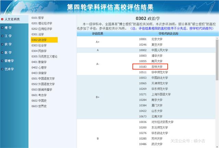This screenshot has height=148, width=219.
Task: Click the 评估结果 column header
Action: (98, 33)
